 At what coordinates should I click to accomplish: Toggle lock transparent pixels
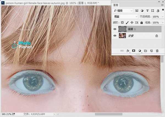pyautogui.click(x=123, y=22)
